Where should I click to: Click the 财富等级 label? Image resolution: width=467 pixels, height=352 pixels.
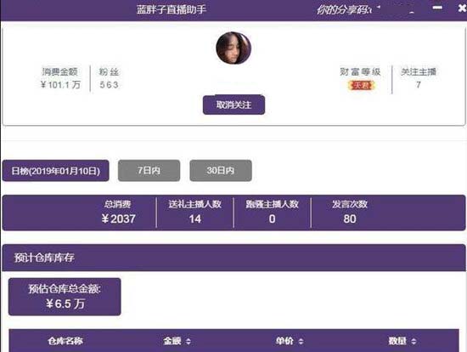360,71
